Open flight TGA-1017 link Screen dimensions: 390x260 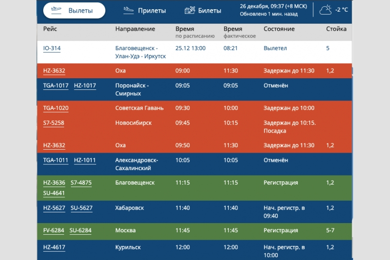pyautogui.click(x=56, y=86)
